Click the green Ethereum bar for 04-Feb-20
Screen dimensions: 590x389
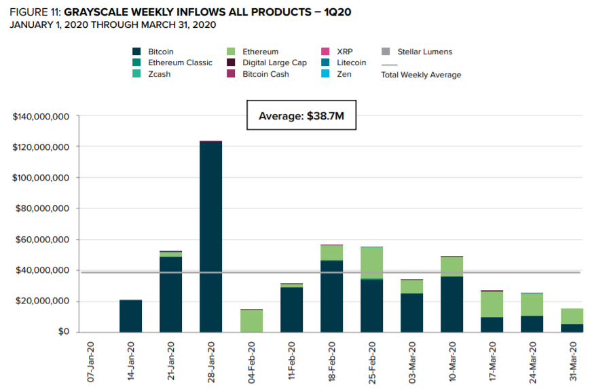[x=251, y=321]
